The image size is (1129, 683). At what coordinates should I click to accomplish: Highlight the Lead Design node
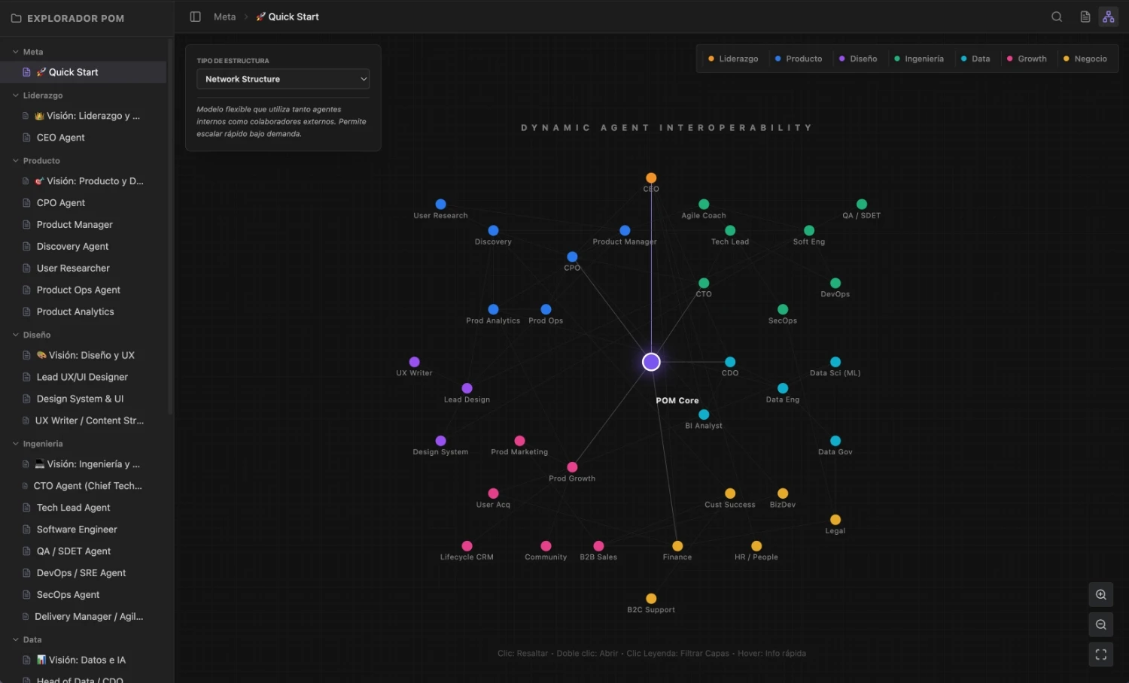[467, 388]
